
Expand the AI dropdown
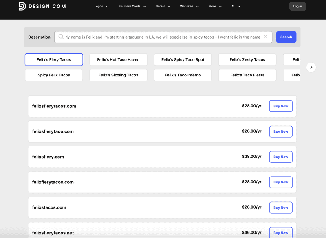236,7
